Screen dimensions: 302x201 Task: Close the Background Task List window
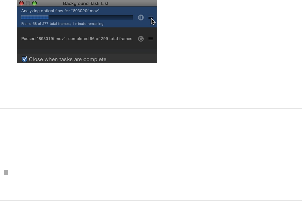pos(21,3)
